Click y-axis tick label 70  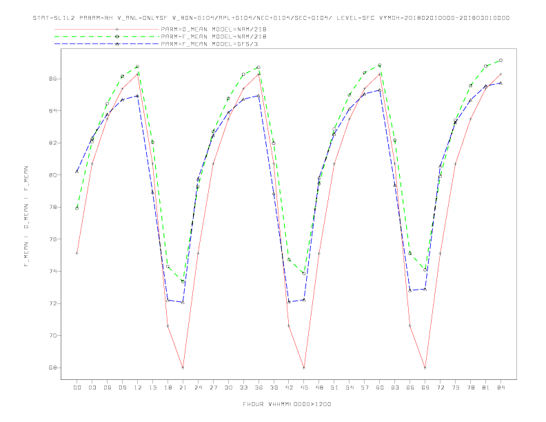(x=52, y=336)
